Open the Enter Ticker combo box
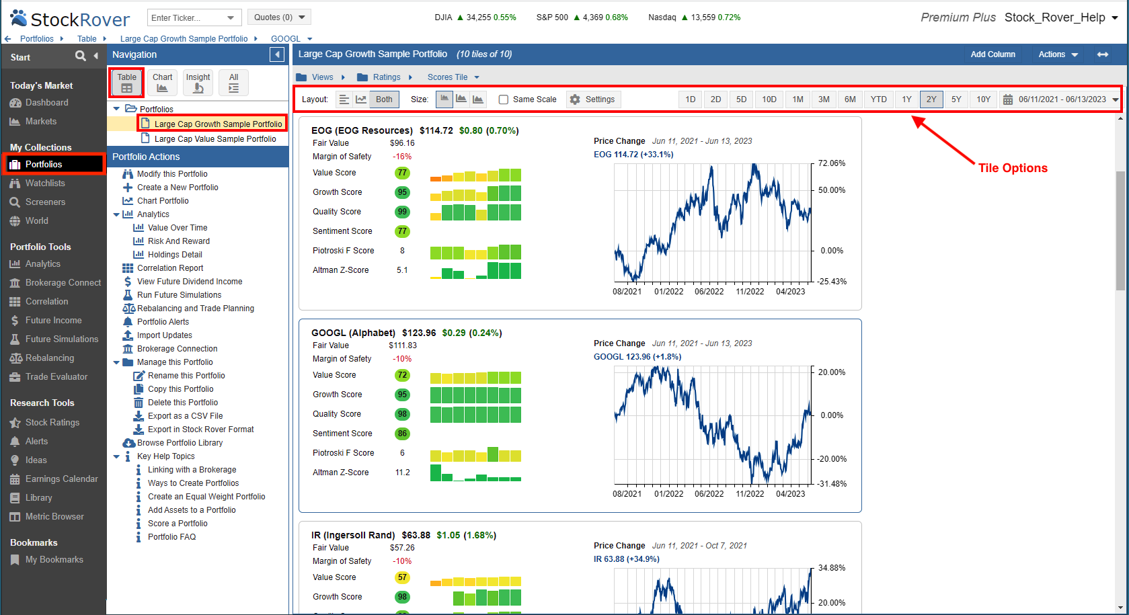 click(231, 17)
